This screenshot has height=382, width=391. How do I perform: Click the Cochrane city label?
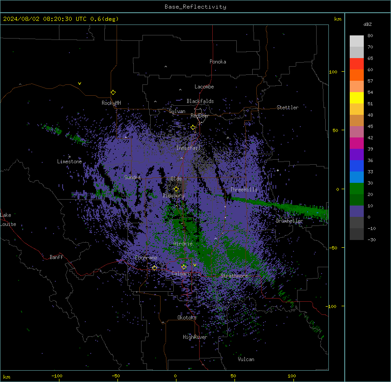pyautogui.click(x=146, y=258)
